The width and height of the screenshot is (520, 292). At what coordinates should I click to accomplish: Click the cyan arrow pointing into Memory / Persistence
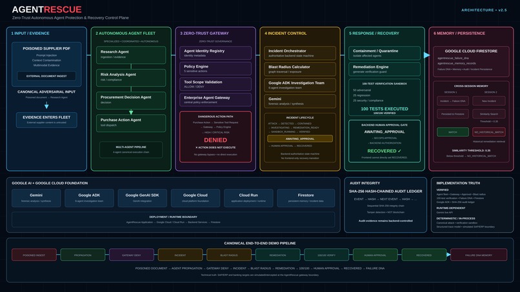(x=427, y=55)
